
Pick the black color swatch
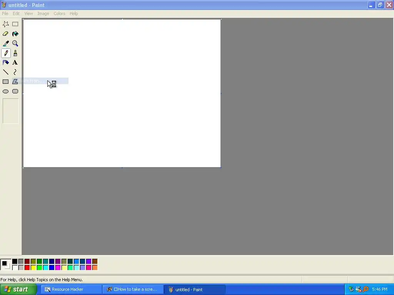[x=15, y=261]
